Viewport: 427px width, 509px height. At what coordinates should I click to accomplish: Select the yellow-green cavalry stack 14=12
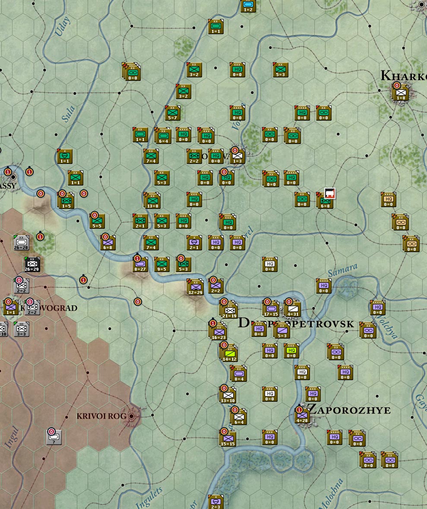point(229,353)
